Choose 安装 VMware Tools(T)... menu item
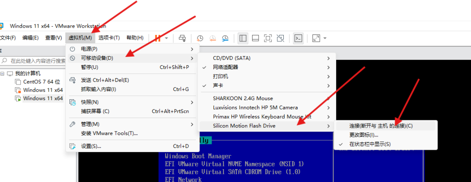Screen dimensions: 471x182 click(132, 133)
